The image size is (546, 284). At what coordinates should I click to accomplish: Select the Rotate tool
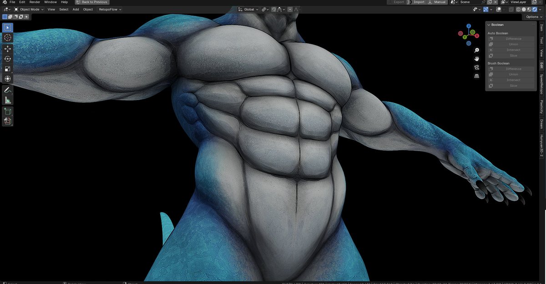pyautogui.click(x=7, y=59)
